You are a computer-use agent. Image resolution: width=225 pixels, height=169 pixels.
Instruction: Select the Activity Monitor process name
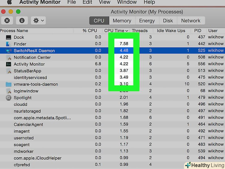(29, 64)
